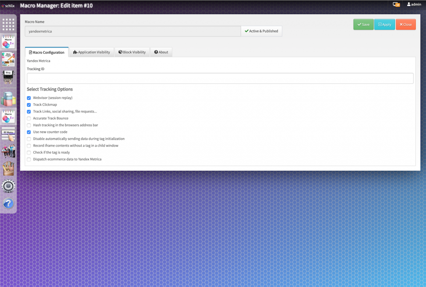426x287 pixels.
Task: Switch to Application Visibility tab
Action: 92,52
